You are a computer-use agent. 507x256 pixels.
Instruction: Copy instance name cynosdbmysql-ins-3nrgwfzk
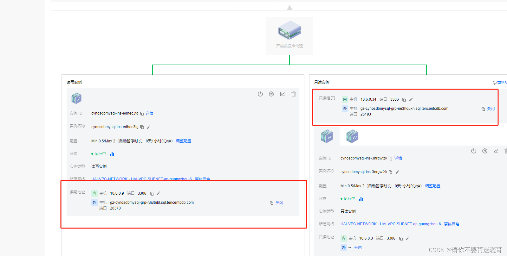[391, 172]
